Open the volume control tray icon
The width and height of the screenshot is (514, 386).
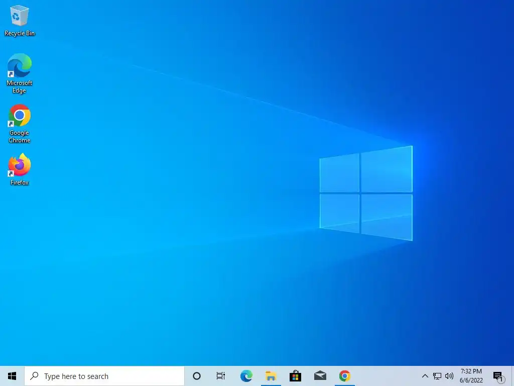click(449, 376)
